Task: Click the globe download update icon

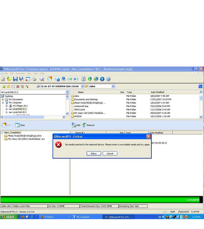Action: tap(90, 79)
